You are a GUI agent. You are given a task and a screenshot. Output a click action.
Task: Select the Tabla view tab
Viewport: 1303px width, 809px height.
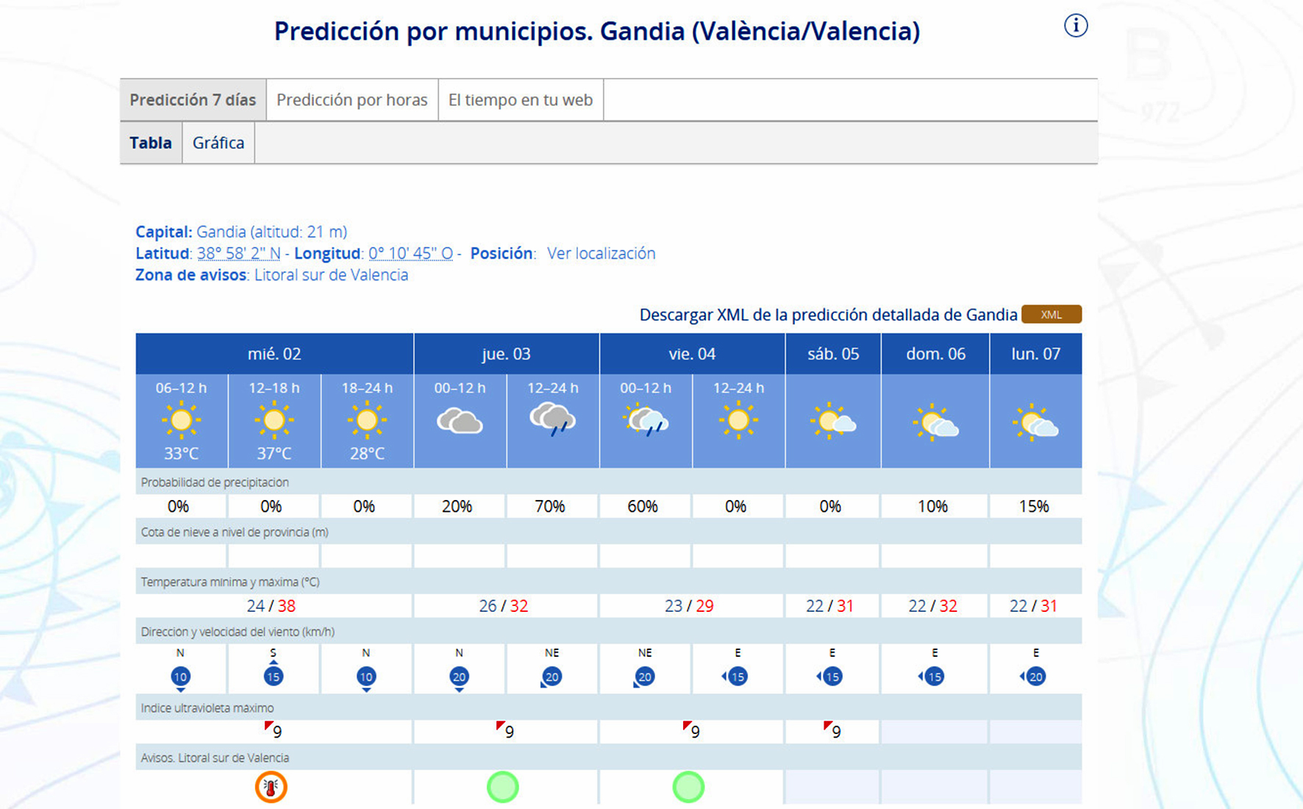(151, 143)
